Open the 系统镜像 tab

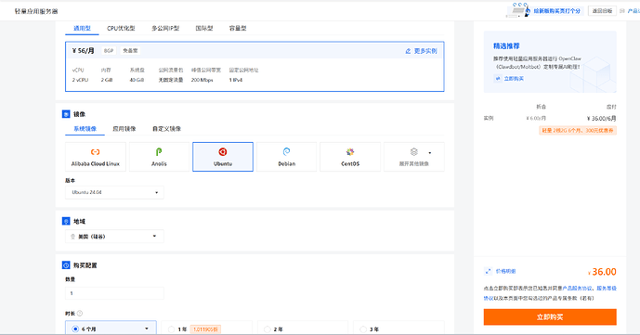(x=85, y=129)
